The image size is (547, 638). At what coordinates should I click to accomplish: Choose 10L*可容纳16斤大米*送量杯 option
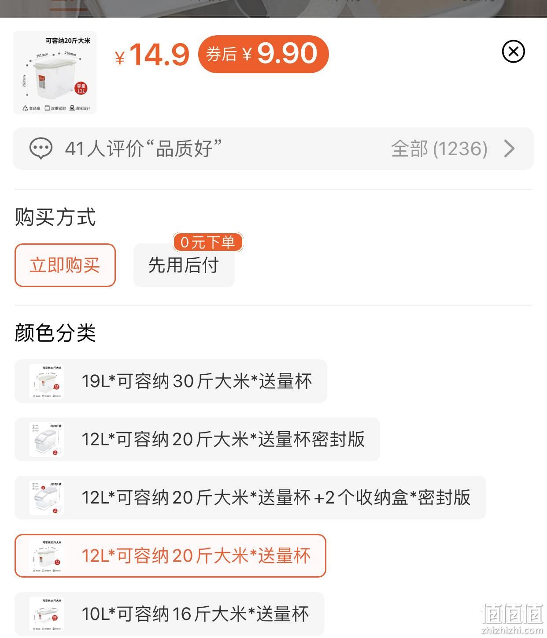(170, 614)
